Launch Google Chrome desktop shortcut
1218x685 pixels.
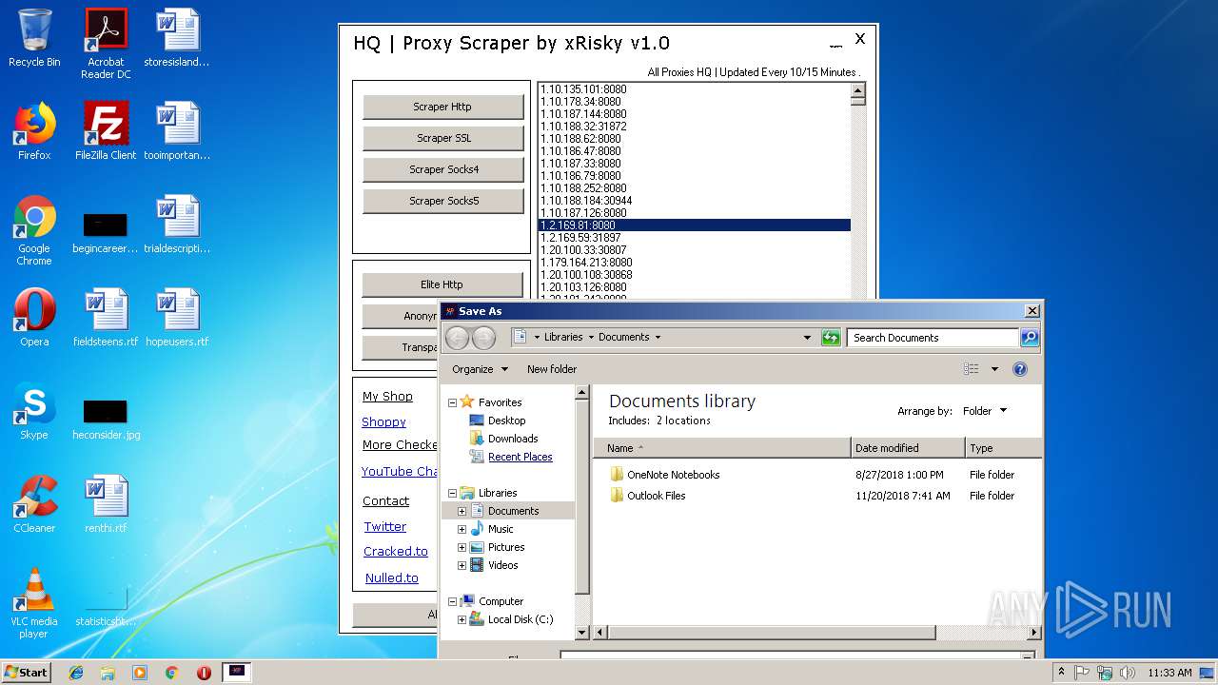point(34,230)
